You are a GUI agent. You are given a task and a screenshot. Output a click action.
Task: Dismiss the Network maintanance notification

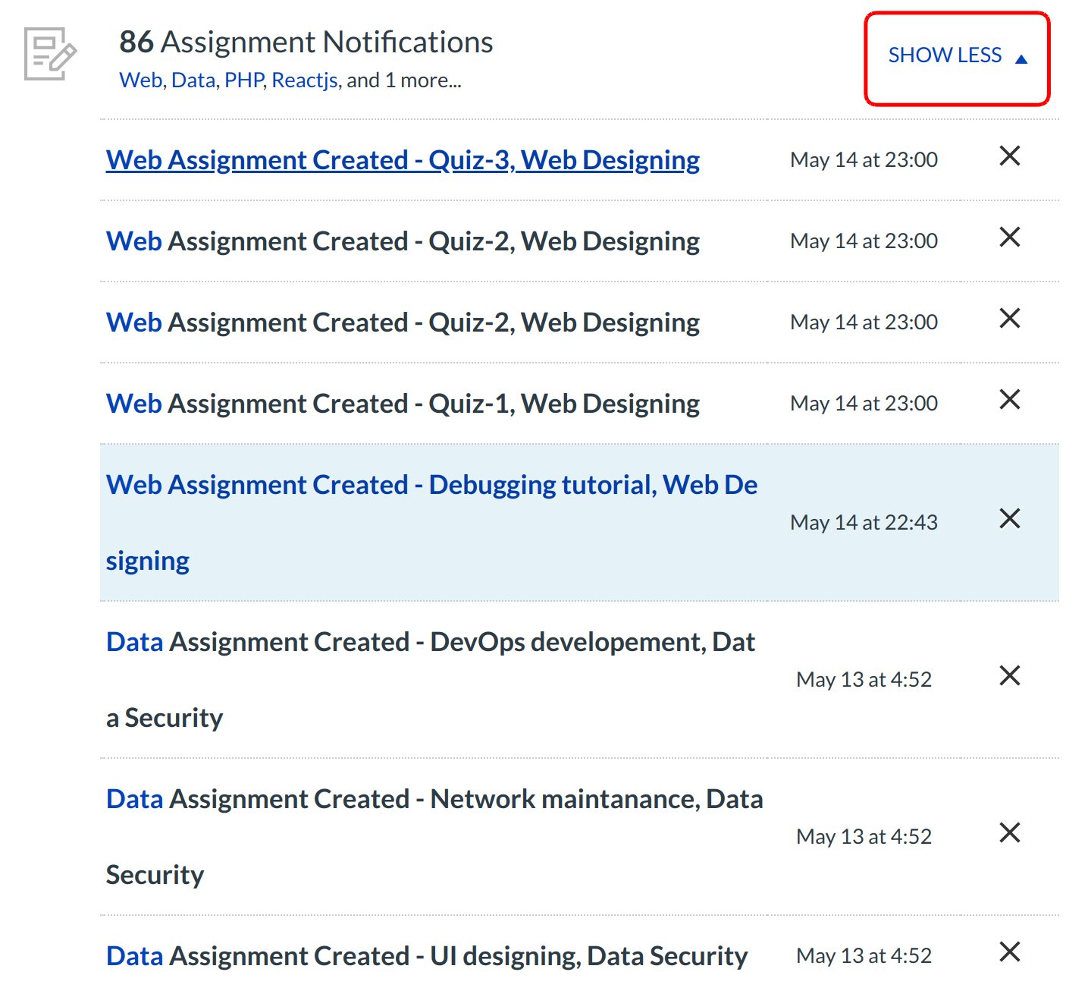click(1009, 833)
